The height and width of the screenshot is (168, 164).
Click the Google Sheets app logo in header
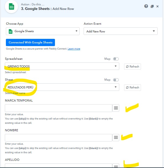pos(11,7)
